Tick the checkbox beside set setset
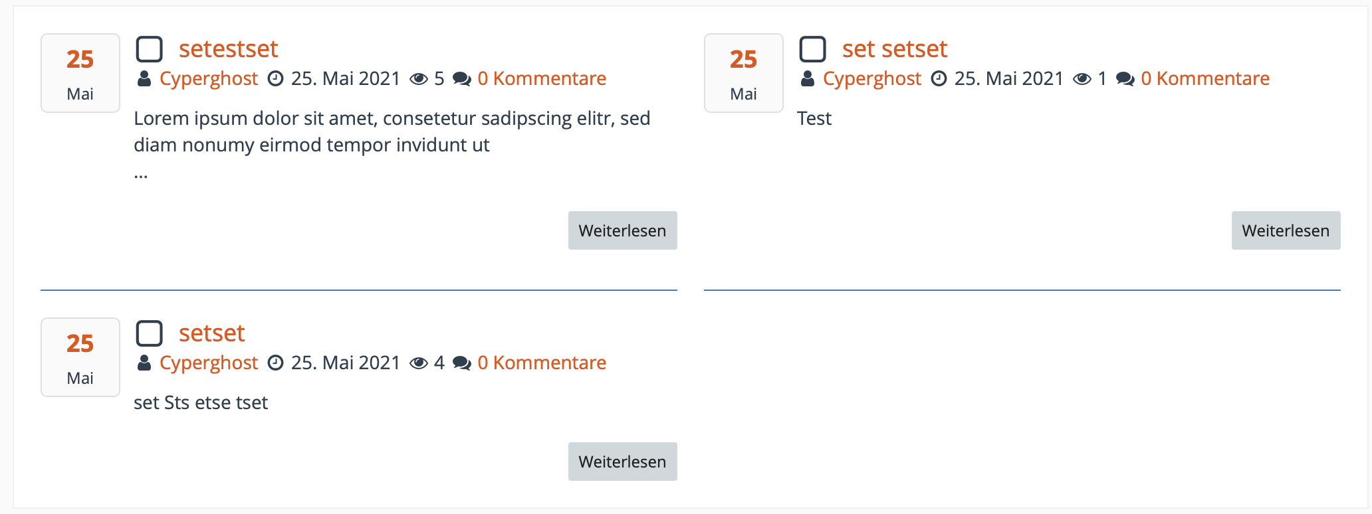The height and width of the screenshot is (514, 1372). point(812,49)
